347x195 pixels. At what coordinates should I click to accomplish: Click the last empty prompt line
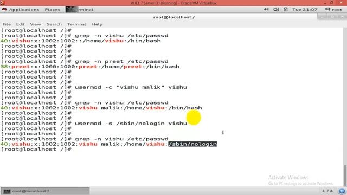coord(36,149)
